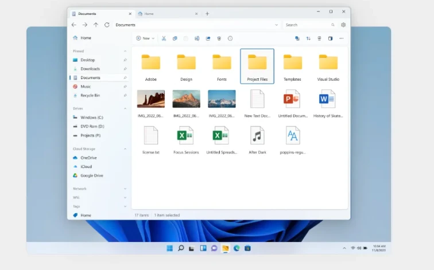The height and width of the screenshot is (270, 434).
Task: Open iCloud in sidebar
Action: coord(99,167)
